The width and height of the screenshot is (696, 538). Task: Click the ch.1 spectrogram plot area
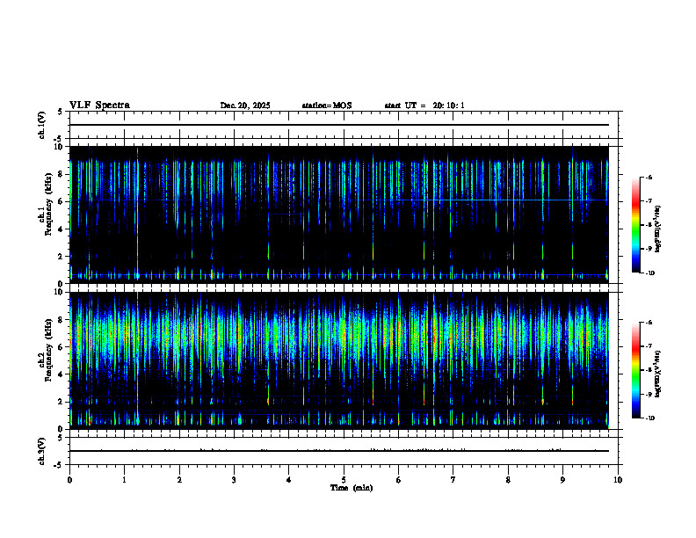click(x=339, y=214)
